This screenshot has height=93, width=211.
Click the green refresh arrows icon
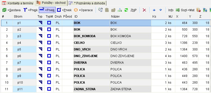click(126, 10)
